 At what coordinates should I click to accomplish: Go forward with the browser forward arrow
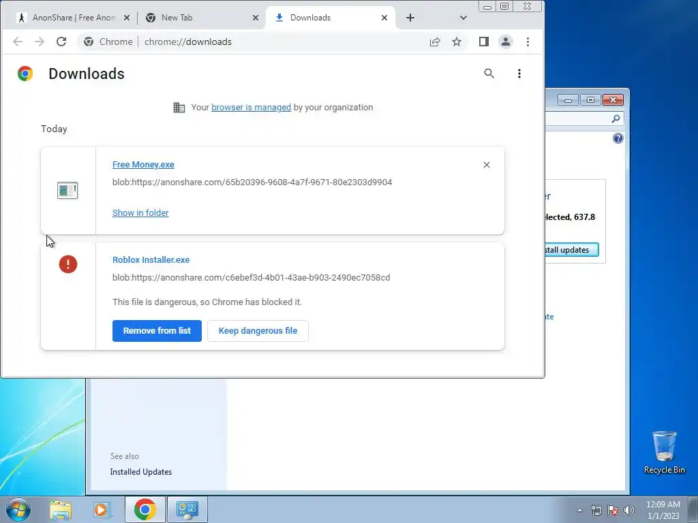coord(40,42)
